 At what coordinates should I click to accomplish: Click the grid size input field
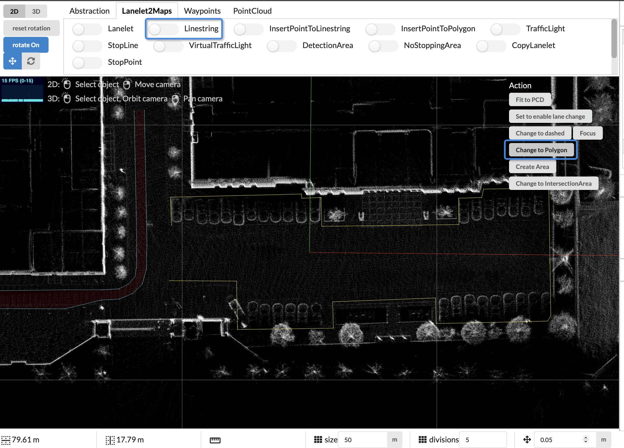coord(363,440)
